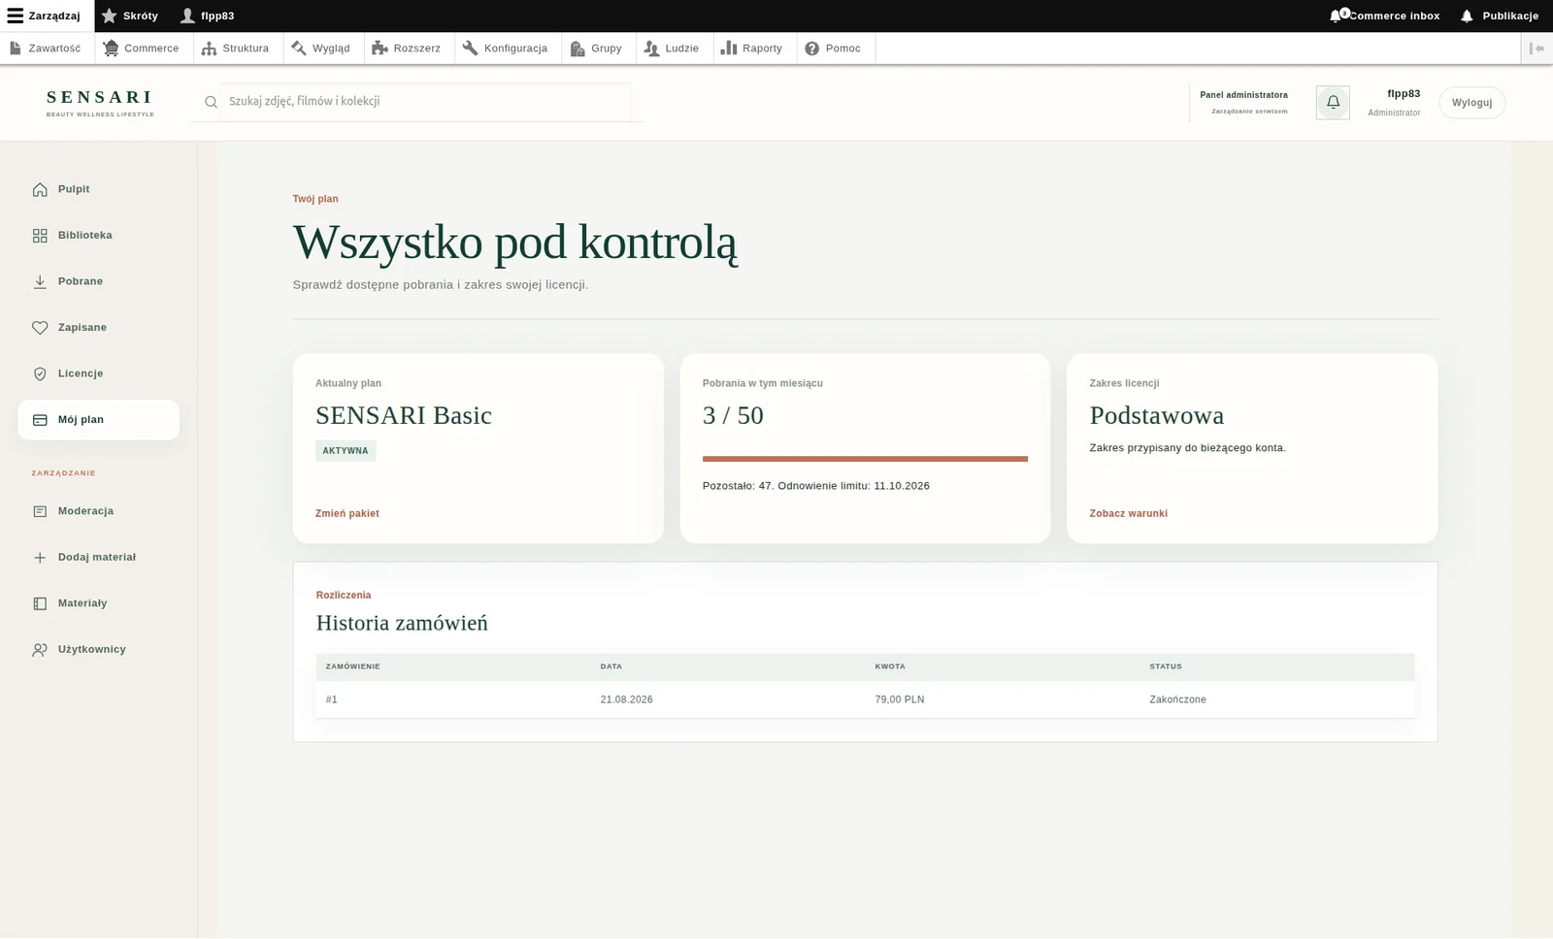The image size is (1553, 939).
Task: Toggle the Zarządzaj hamburger menu
Action: coord(47,16)
